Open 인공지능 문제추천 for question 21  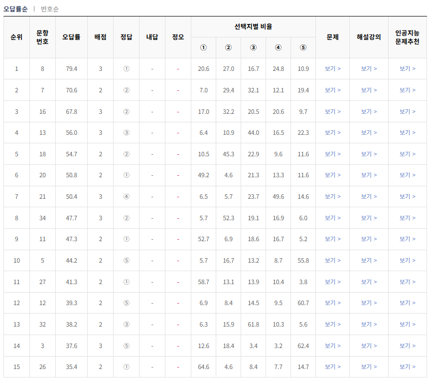(x=408, y=196)
